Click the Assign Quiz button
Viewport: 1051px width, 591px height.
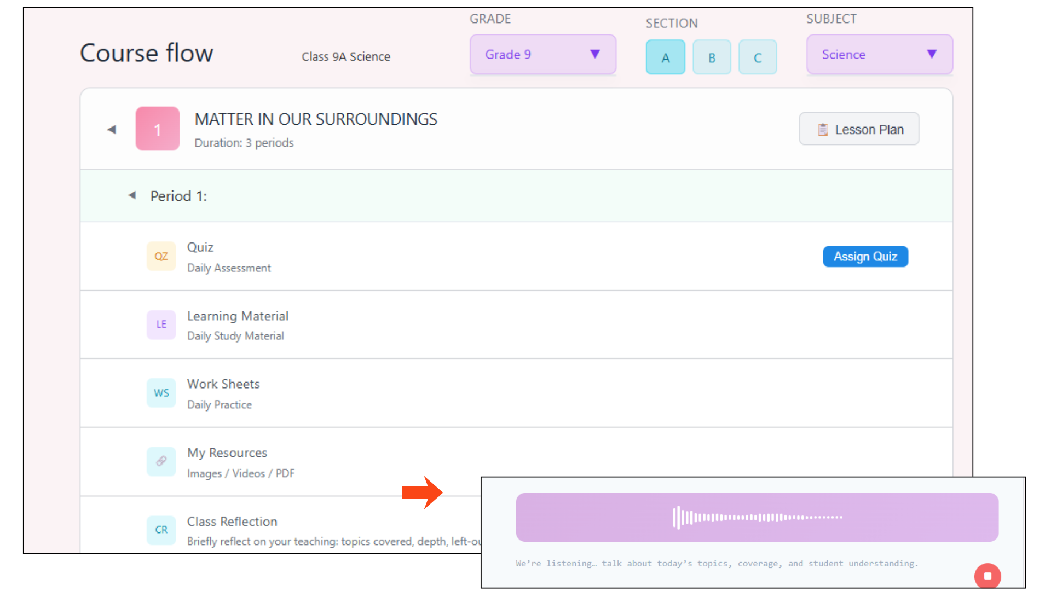coord(865,256)
